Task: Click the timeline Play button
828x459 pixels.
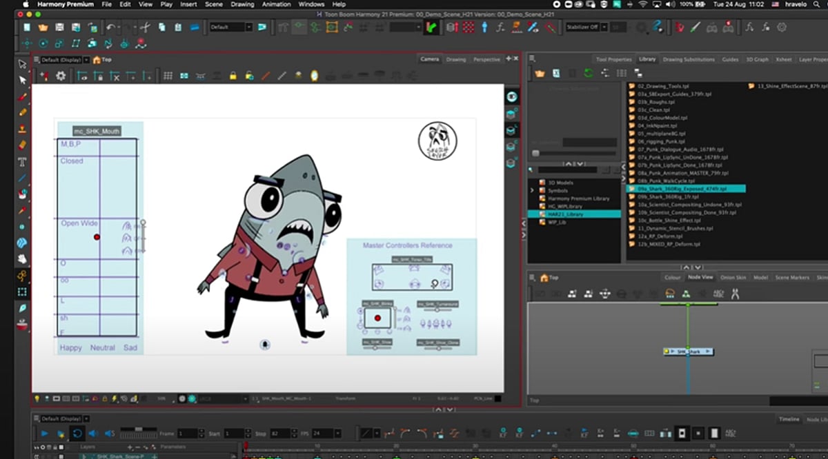Action: [45, 433]
